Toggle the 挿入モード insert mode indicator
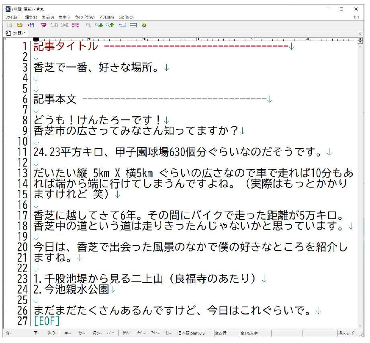Screen dimensions: 370x343 tap(345, 333)
